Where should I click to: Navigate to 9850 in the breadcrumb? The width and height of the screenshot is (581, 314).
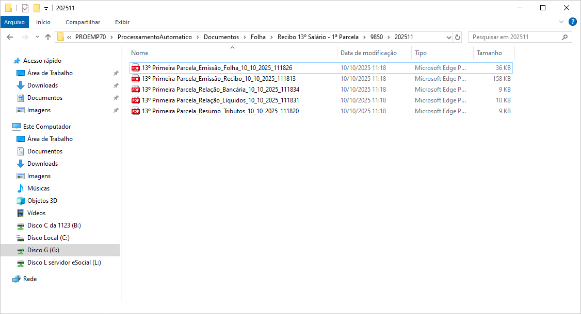(x=377, y=37)
